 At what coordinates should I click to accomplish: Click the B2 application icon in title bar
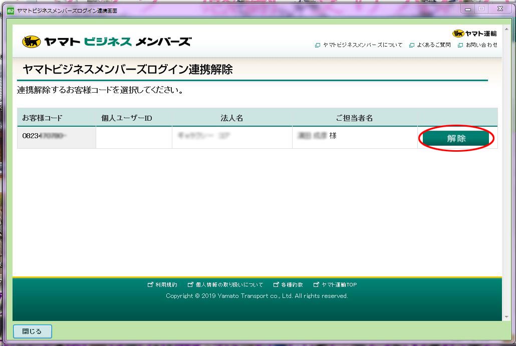coord(10,11)
